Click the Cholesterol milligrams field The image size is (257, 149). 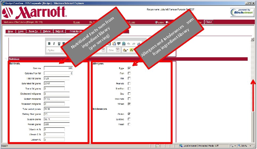[57, 94]
